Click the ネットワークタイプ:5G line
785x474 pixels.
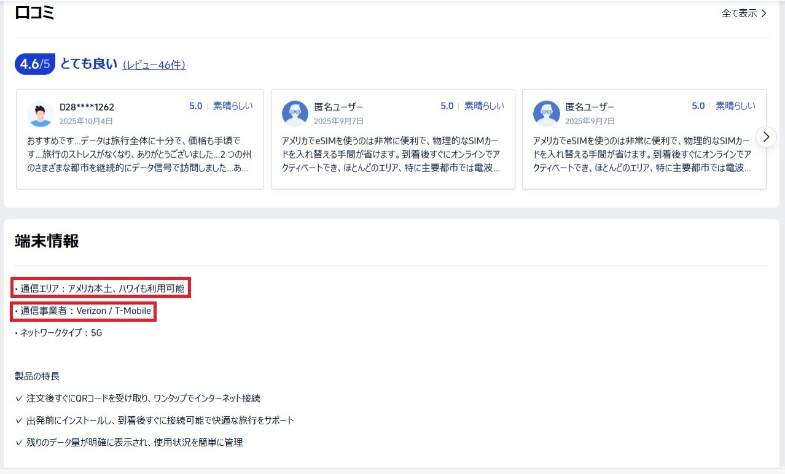58,333
